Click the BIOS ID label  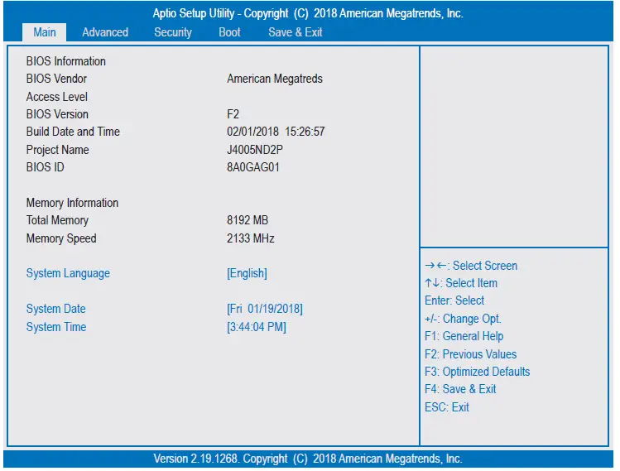click(45, 167)
